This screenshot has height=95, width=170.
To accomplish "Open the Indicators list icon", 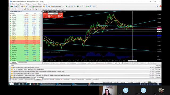I will coord(87,6).
